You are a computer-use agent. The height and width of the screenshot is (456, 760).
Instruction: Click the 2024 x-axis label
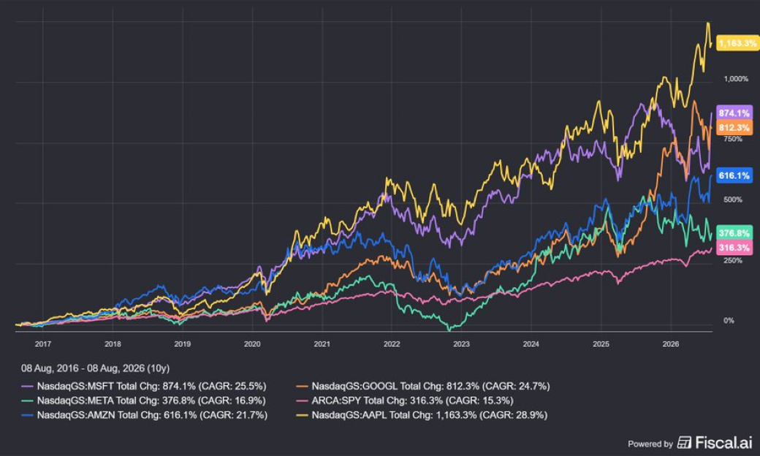tap(531, 344)
